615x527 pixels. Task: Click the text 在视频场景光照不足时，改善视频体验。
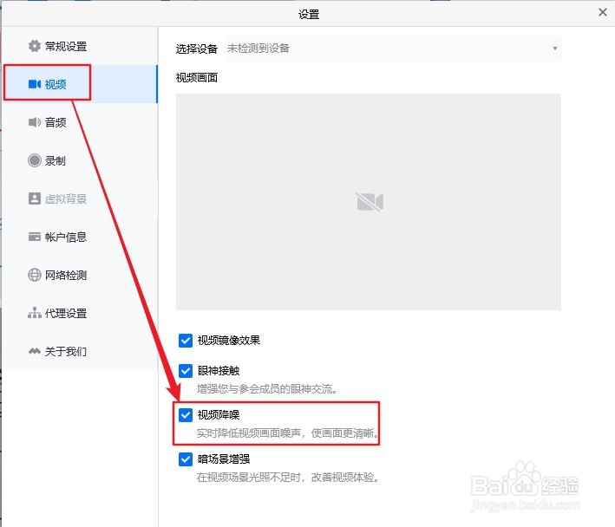pyautogui.click(x=288, y=478)
